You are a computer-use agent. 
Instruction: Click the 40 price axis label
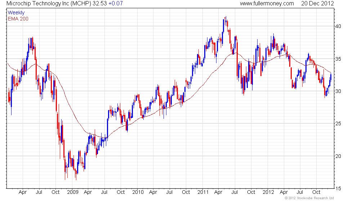338,26
